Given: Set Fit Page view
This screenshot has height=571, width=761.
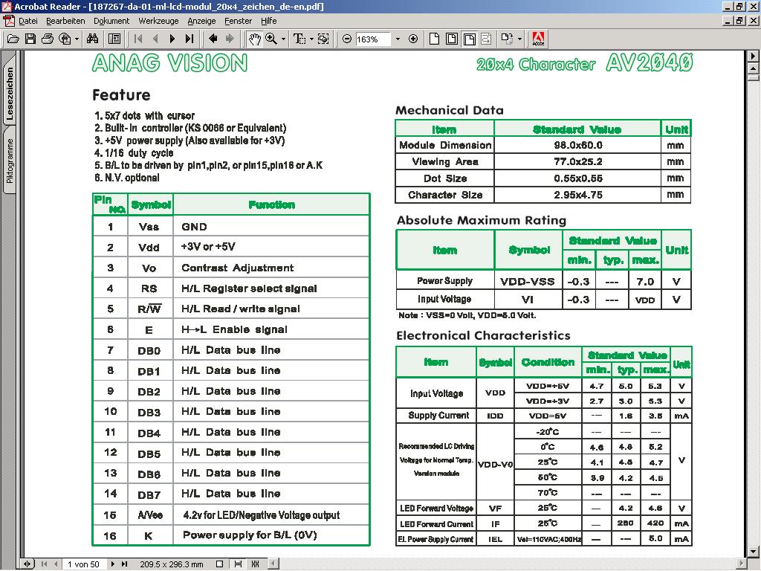Looking at the screenshot, I should pyautogui.click(x=452, y=39).
